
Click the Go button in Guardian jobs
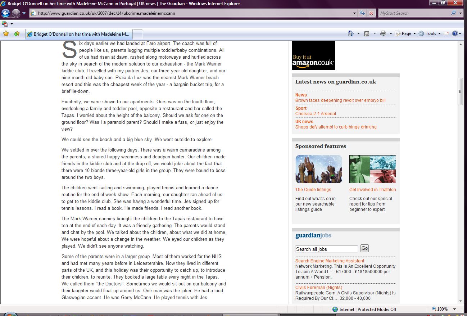(x=364, y=248)
